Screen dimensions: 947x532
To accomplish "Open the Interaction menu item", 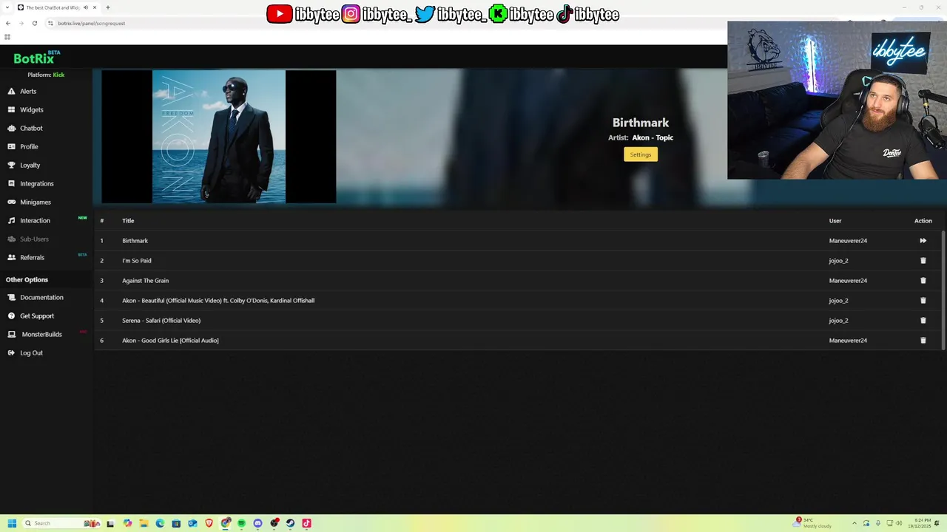I will coord(35,221).
